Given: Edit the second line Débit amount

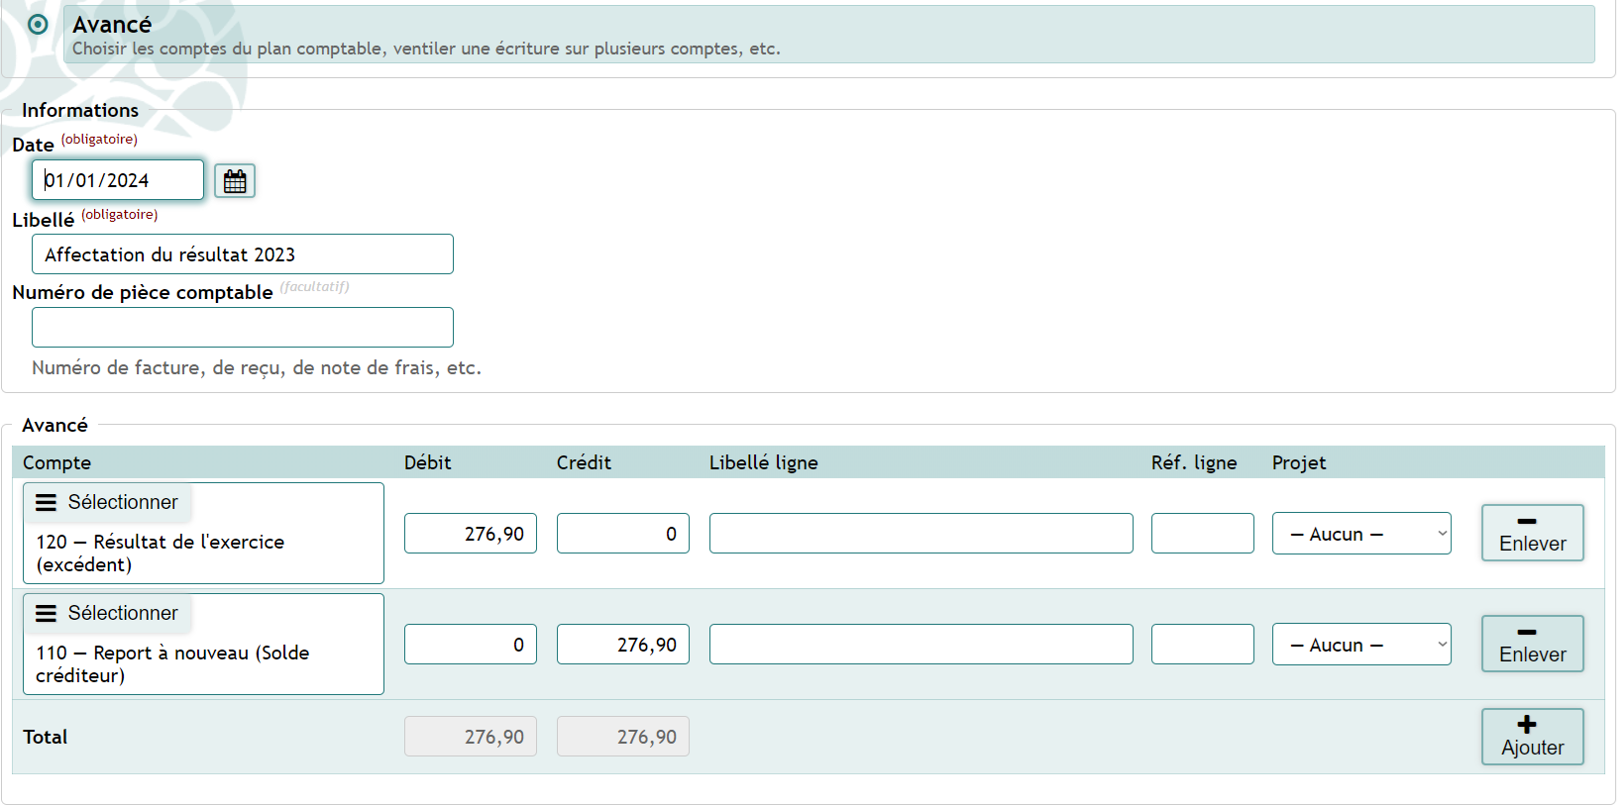Looking at the screenshot, I should click(470, 645).
